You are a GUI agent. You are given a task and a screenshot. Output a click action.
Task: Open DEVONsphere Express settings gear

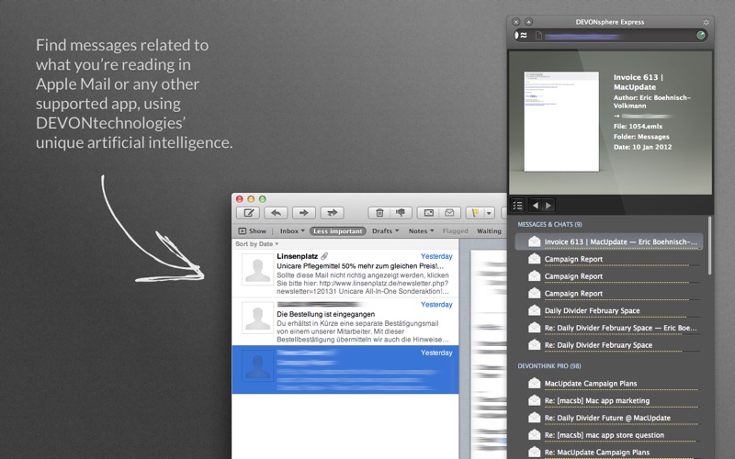point(706,22)
